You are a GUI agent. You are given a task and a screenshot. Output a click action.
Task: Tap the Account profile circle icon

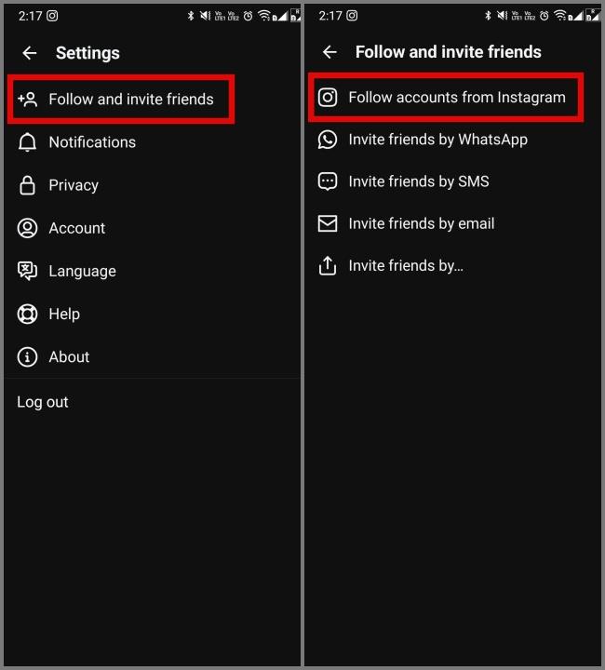tap(27, 228)
